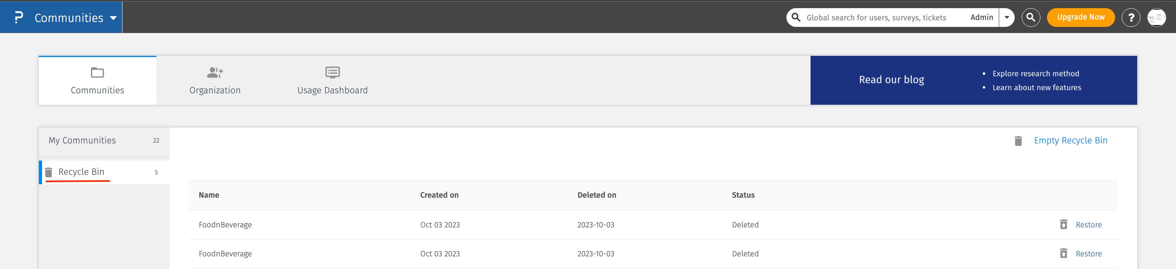The height and width of the screenshot is (269, 1176).
Task: Switch to the Organization tab
Action: pos(214,80)
